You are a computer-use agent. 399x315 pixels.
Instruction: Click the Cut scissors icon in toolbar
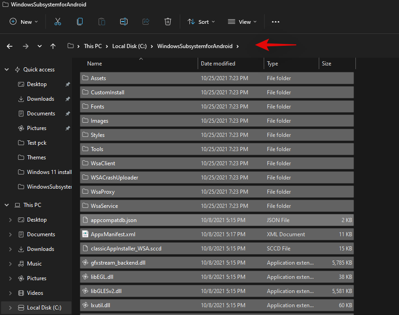click(x=57, y=22)
